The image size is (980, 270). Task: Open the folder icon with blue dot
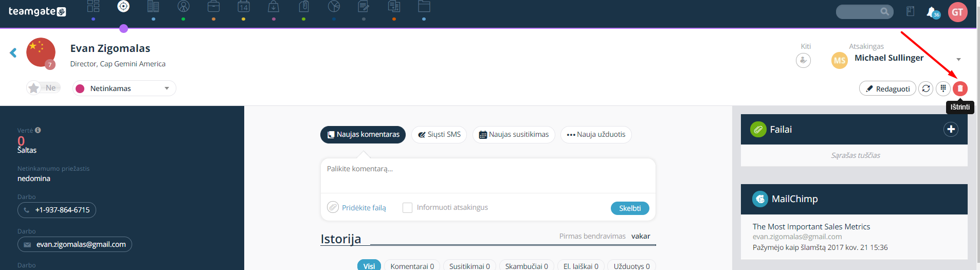424,6
